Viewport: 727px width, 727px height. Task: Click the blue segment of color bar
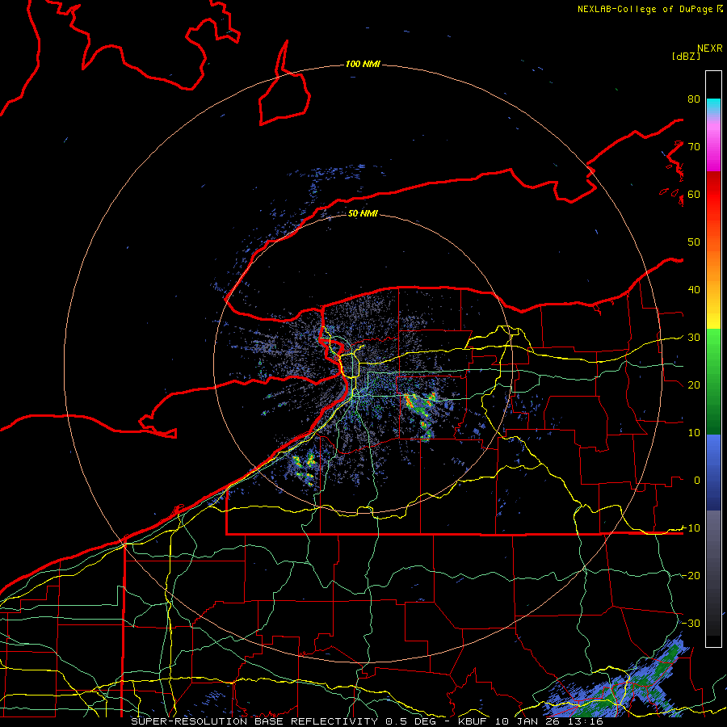point(713,473)
